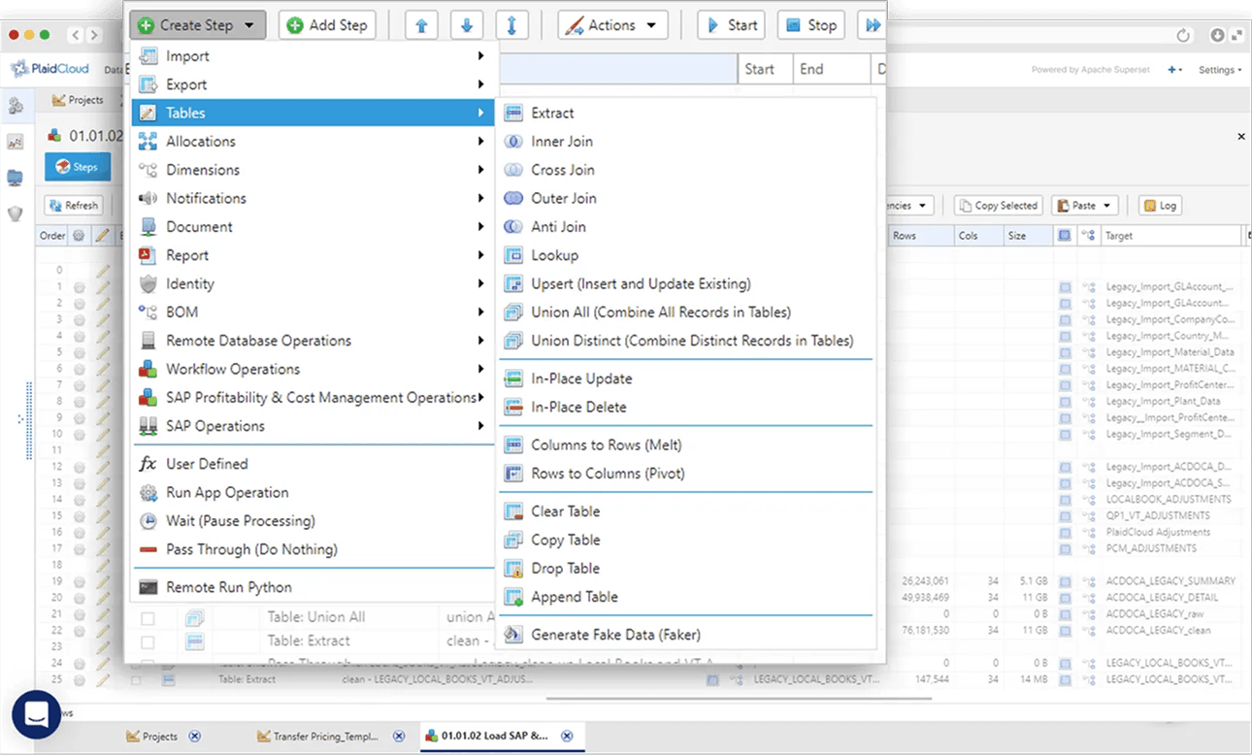Click the Inner Join circles icon
The image size is (1252, 755).
(513, 142)
